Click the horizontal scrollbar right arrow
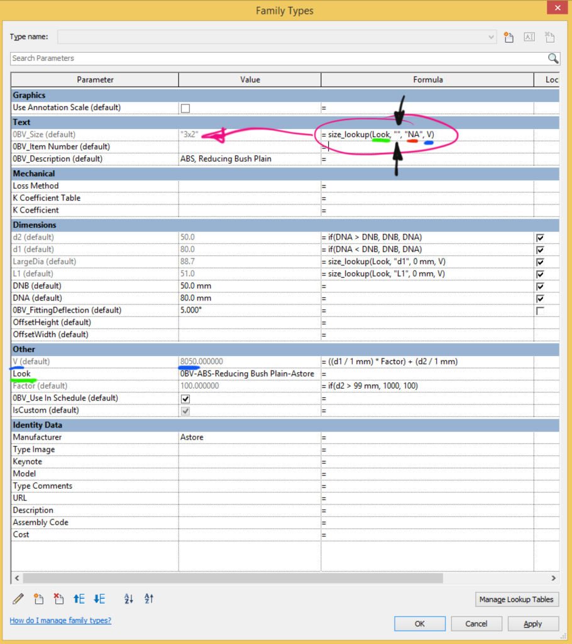Viewport: 572px width, 644px height. tap(554, 578)
